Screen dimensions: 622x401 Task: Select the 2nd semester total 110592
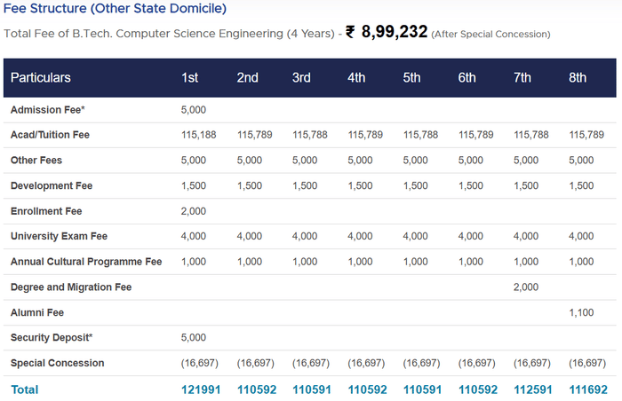tap(257, 389)
